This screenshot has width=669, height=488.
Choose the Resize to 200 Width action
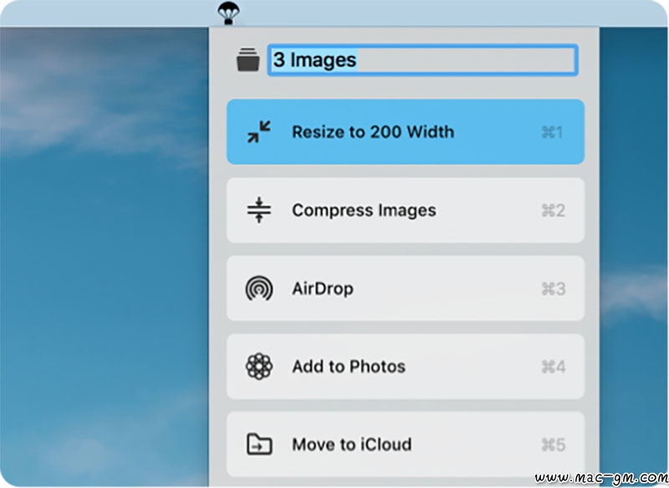pyautogui.click(x=406, y=132)
